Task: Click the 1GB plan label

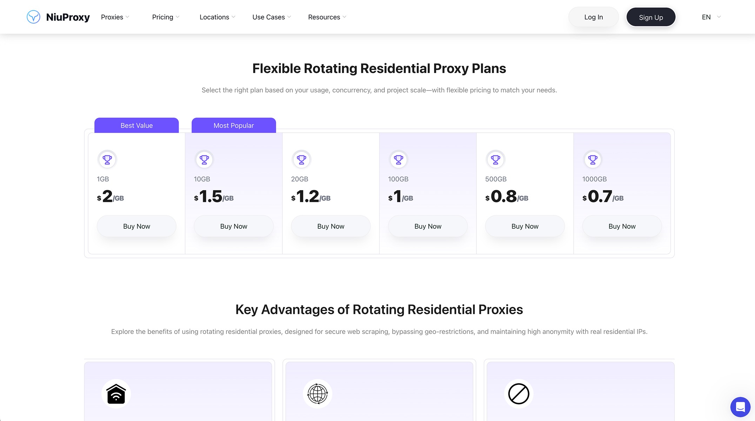Action: [103, 179]
